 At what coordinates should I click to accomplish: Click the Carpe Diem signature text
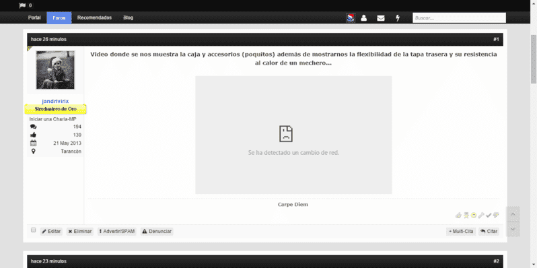[293, 205]
